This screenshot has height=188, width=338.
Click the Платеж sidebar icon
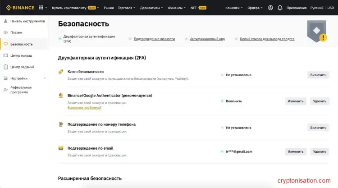[x=5, y=32]
